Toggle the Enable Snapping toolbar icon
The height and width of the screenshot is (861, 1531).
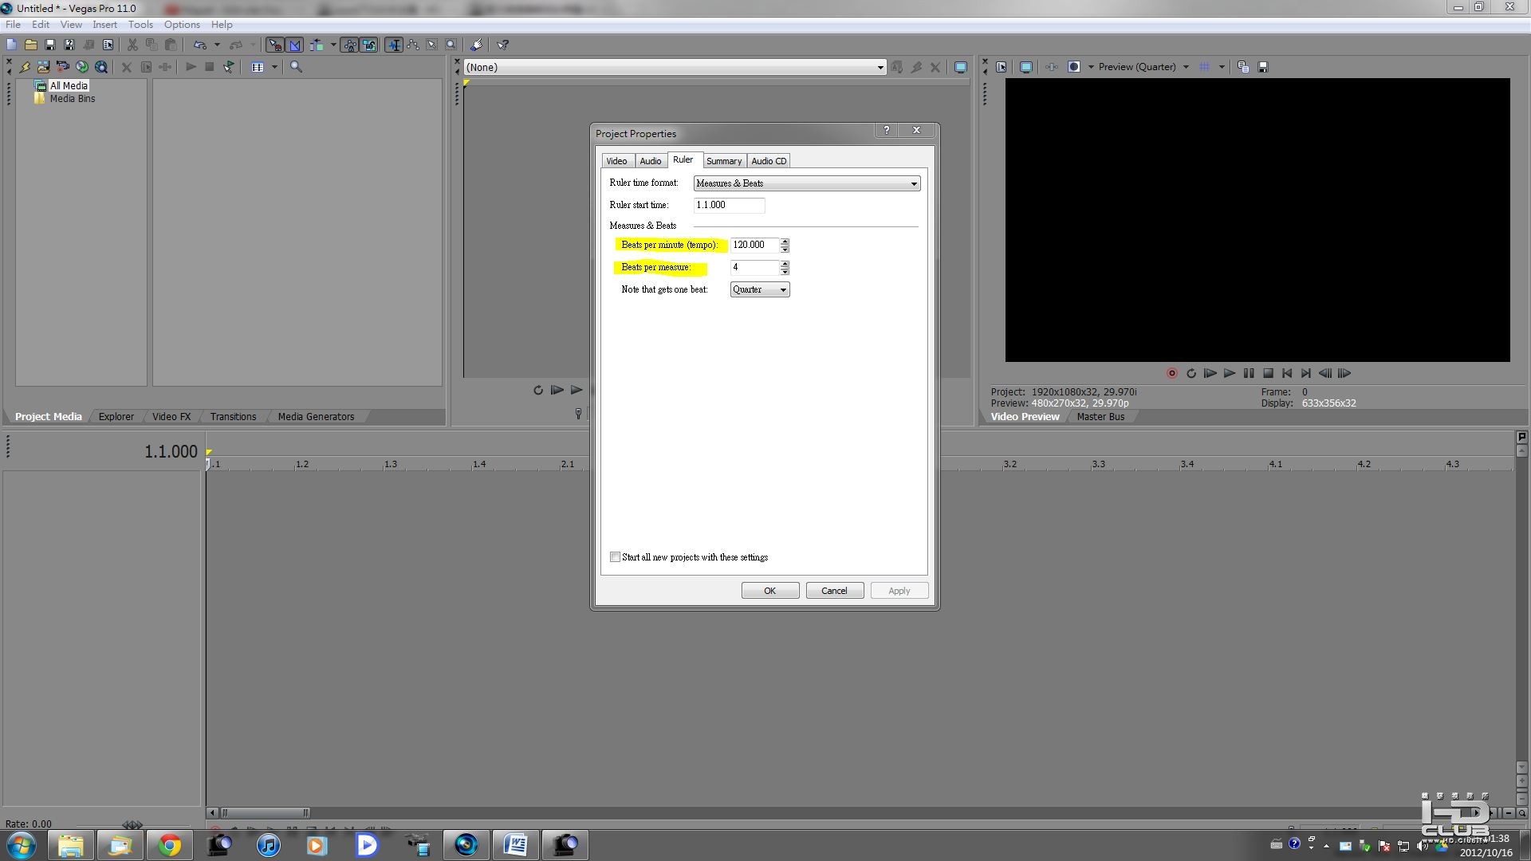(274, 45)
